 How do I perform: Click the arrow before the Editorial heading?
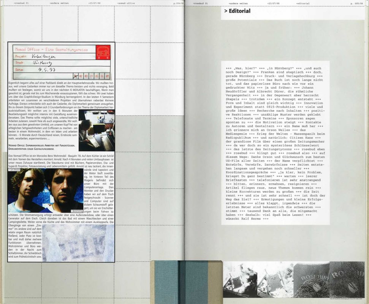226,11
